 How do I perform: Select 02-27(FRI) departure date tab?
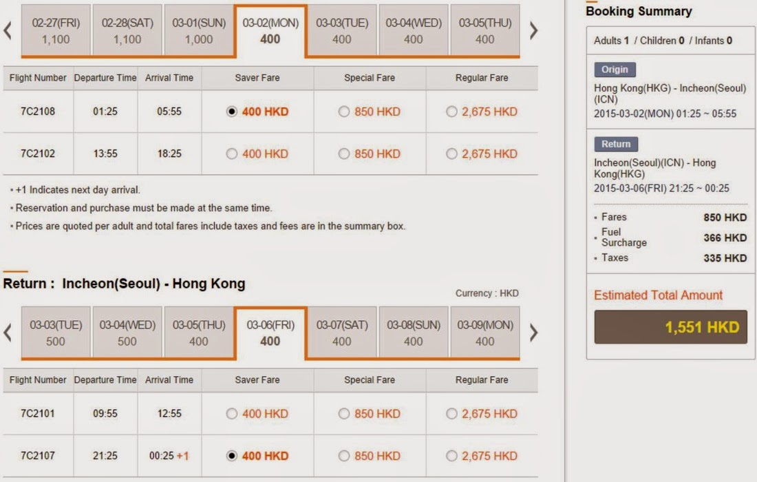pyautogui.click(x=56, y=31)
